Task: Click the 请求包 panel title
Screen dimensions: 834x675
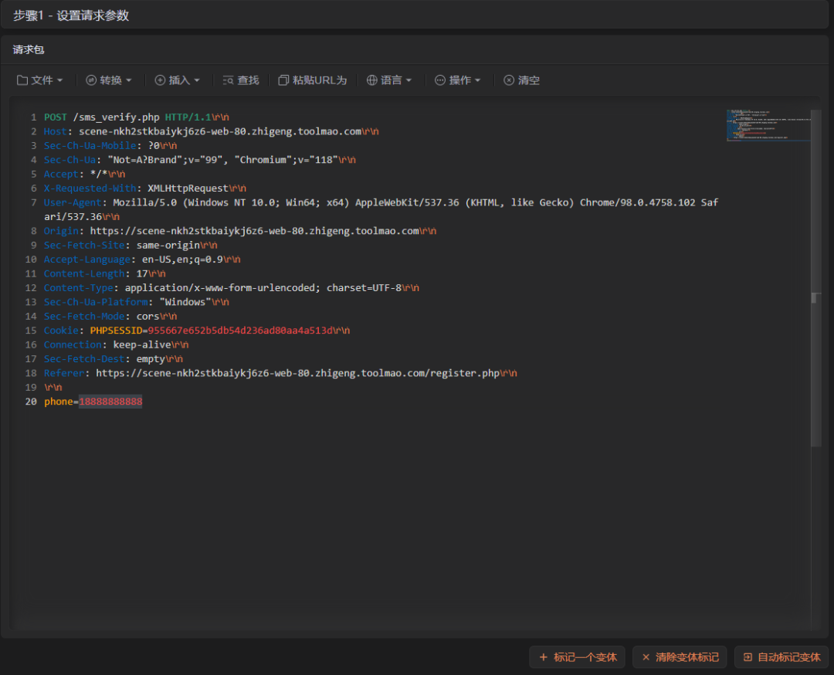Action: coord(29,49)
